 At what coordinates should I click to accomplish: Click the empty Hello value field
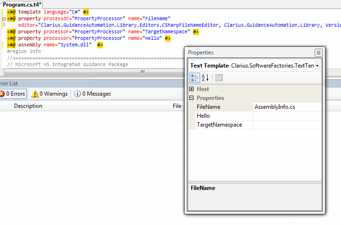(x=287, y=116)
